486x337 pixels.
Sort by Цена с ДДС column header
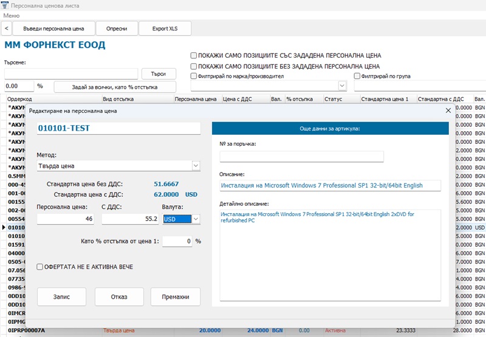(245, 99)
